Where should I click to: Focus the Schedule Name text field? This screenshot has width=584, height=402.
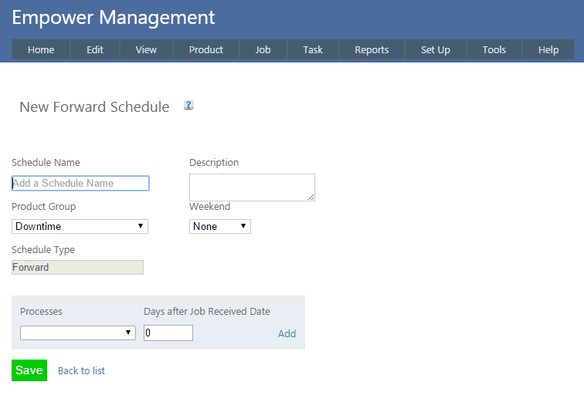click(80, 184)
